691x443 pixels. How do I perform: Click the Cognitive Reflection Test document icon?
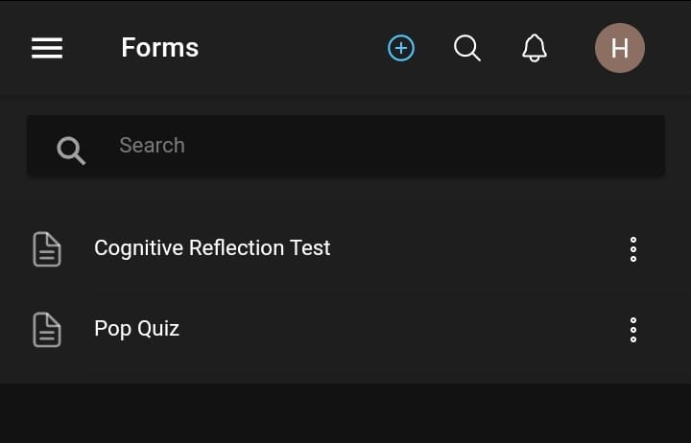[47, 249]
